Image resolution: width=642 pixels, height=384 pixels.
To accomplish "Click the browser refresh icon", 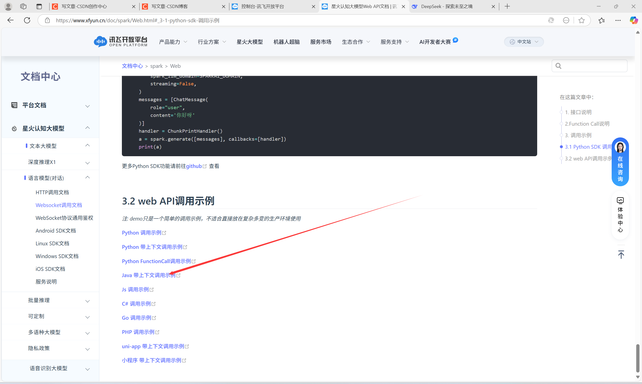I will click(x=27, y=20).
